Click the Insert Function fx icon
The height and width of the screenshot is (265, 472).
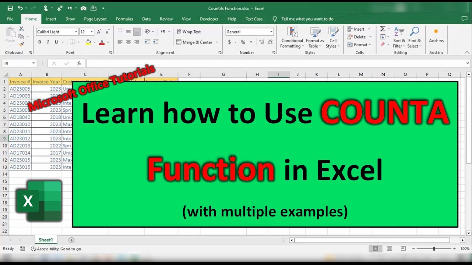point(79,64)
